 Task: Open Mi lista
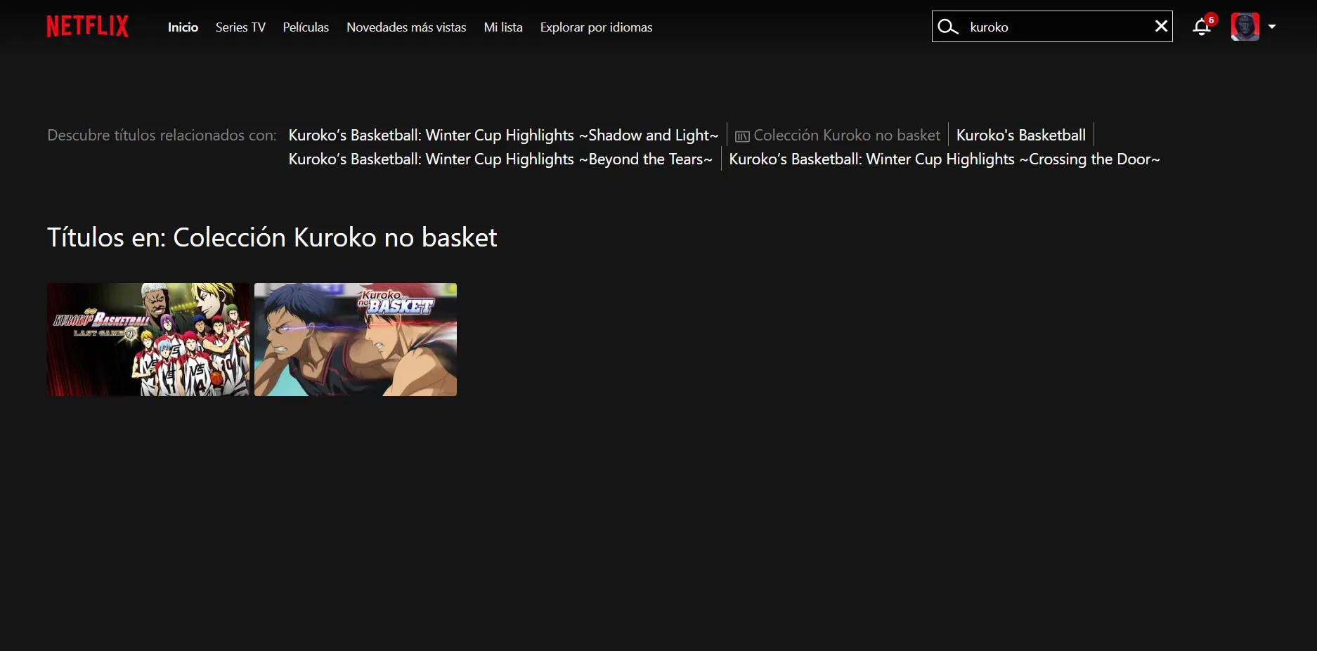click(x=503, y=27)
